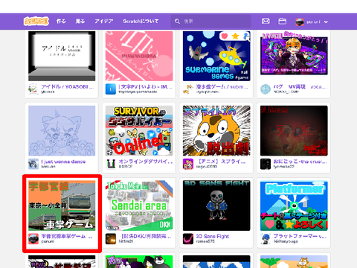Open the My Stuff folder icon
Viewport: 357px width, 268px height.
(282, 22)
